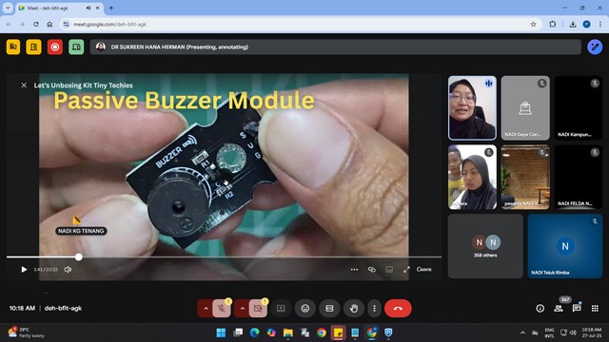Open the emoji reactions button
Image resolution: width=609 pixels, height=342 pixels.
(x=305, y=308)
